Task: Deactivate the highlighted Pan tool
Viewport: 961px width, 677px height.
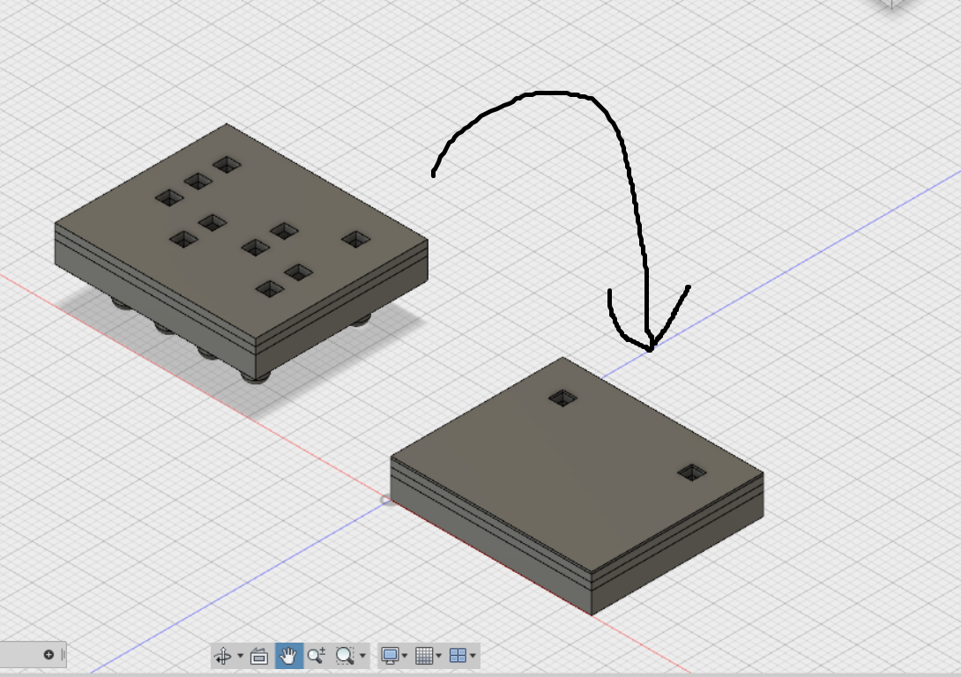Action: point(288,654)
